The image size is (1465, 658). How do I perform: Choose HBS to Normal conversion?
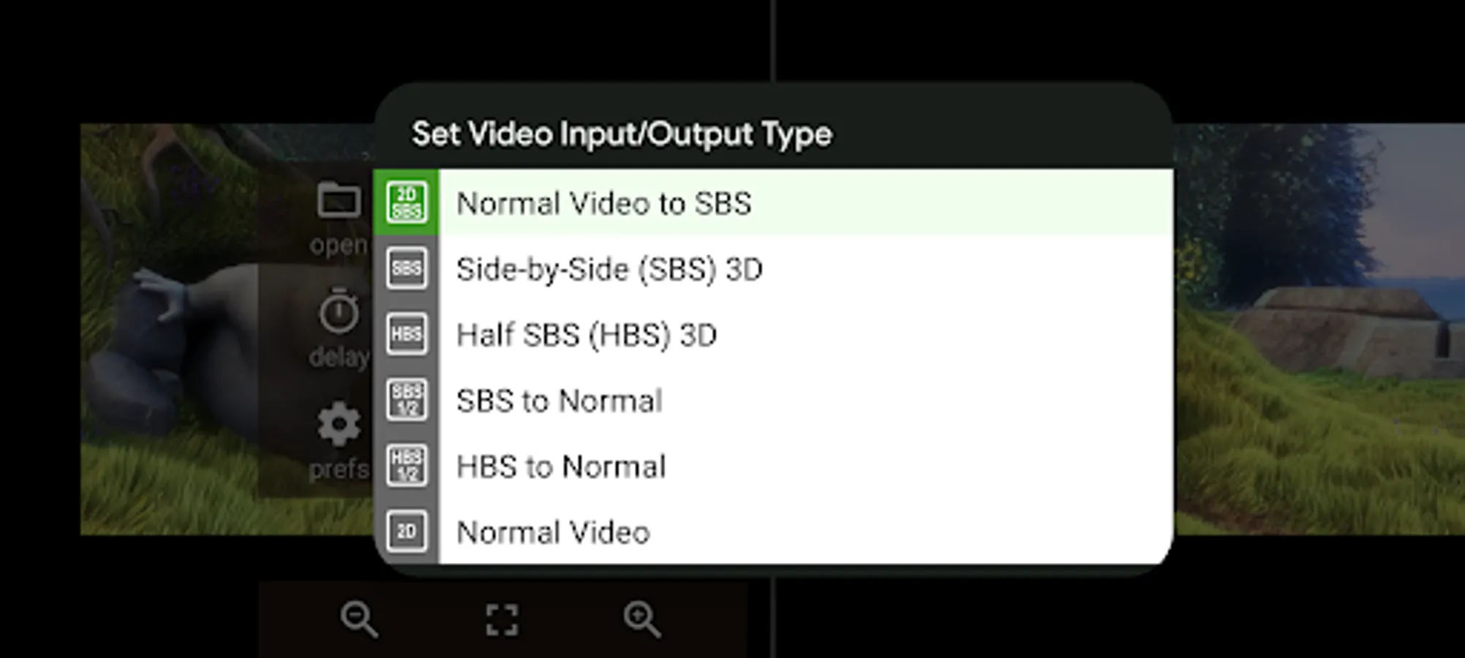(560, 466)
